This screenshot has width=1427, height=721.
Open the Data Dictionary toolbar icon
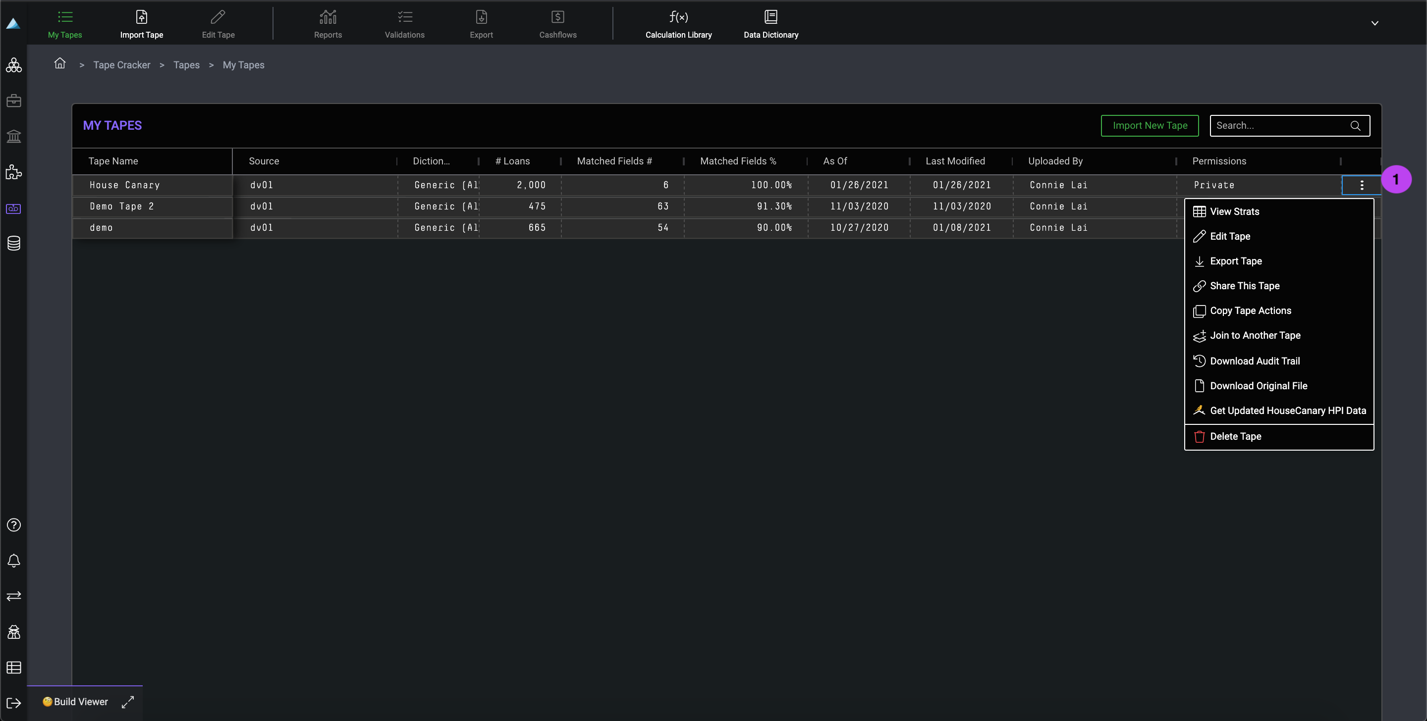pos(770,24)
